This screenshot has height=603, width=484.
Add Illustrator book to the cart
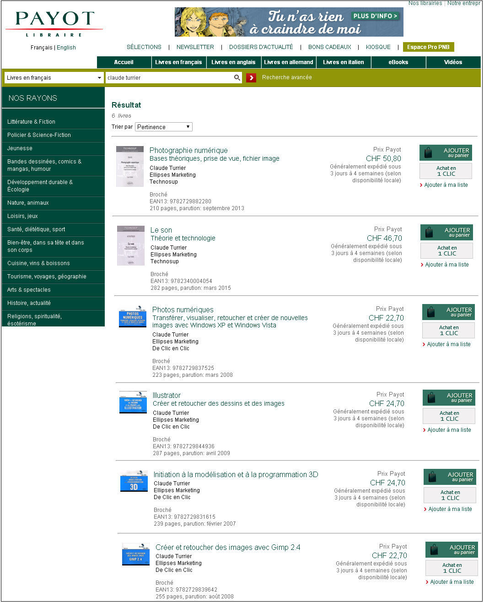pos(449,398)
